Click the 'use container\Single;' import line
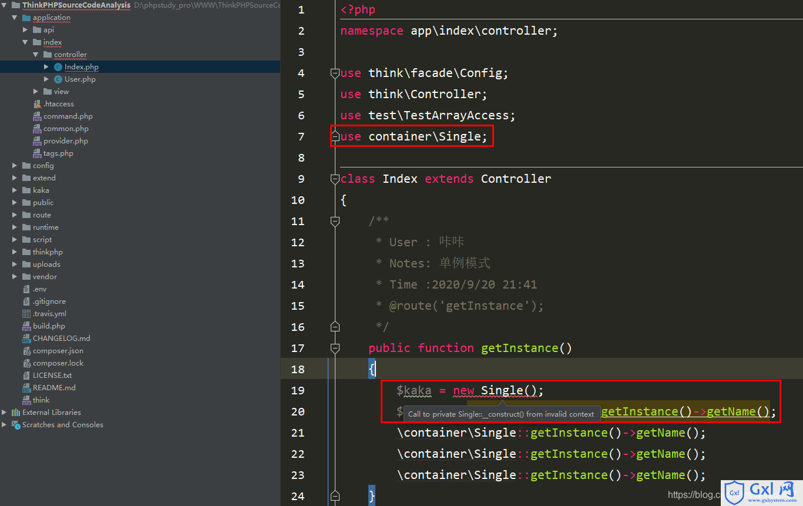This screenshot has width=803, height=506. (414, 136)
